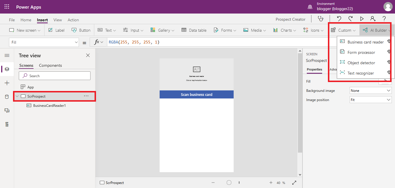Open Advanced tools icon in the left sidebar

point(7,124)
